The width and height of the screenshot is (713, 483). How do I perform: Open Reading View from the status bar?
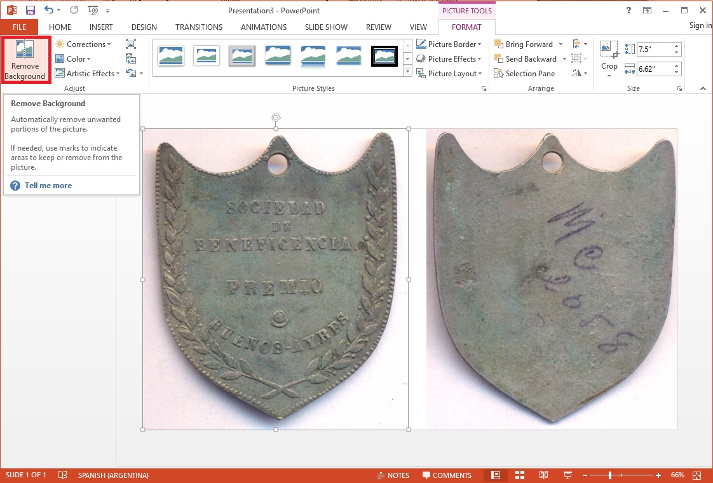(x=543, y=475)
